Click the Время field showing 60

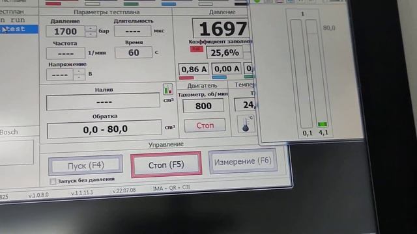point(134,52)
